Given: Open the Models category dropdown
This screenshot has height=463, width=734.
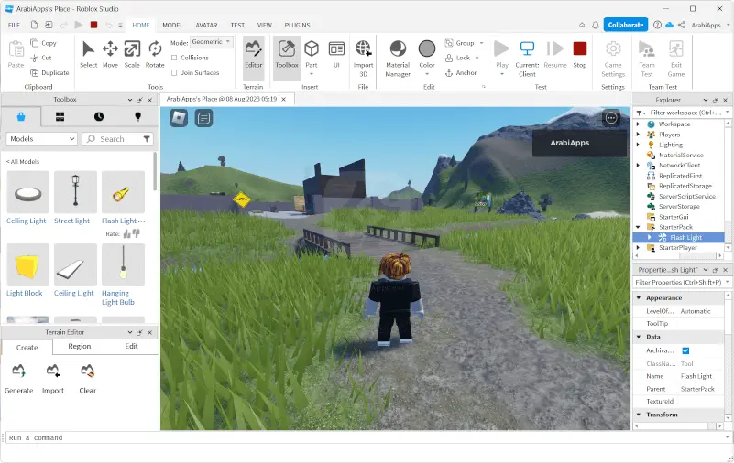Looking at the screenshot, I should pos(41,139).
